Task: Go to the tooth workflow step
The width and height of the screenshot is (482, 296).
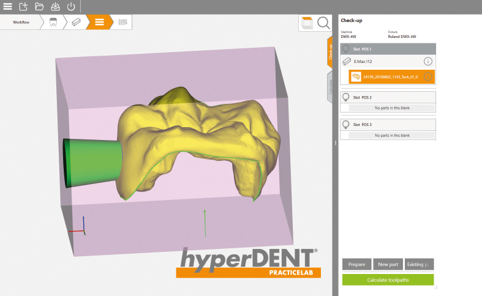Action: [x=53, y=22]
